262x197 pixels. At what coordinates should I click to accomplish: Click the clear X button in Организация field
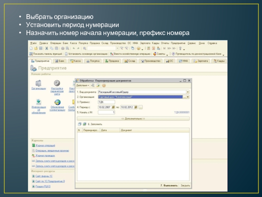coord(188,97)
